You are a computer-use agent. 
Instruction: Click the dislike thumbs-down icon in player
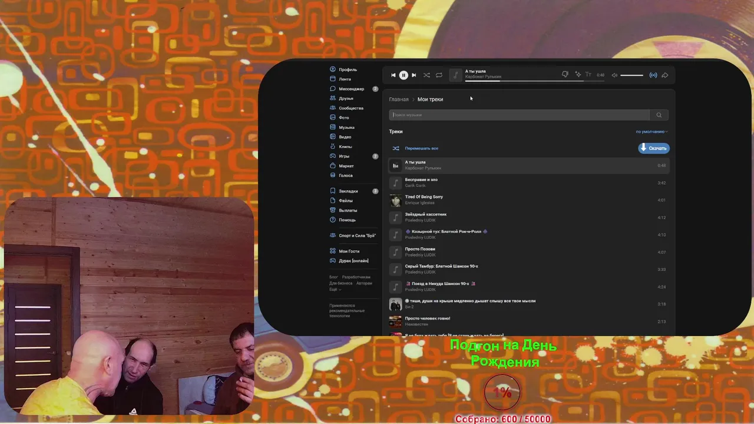pos(565,75)
